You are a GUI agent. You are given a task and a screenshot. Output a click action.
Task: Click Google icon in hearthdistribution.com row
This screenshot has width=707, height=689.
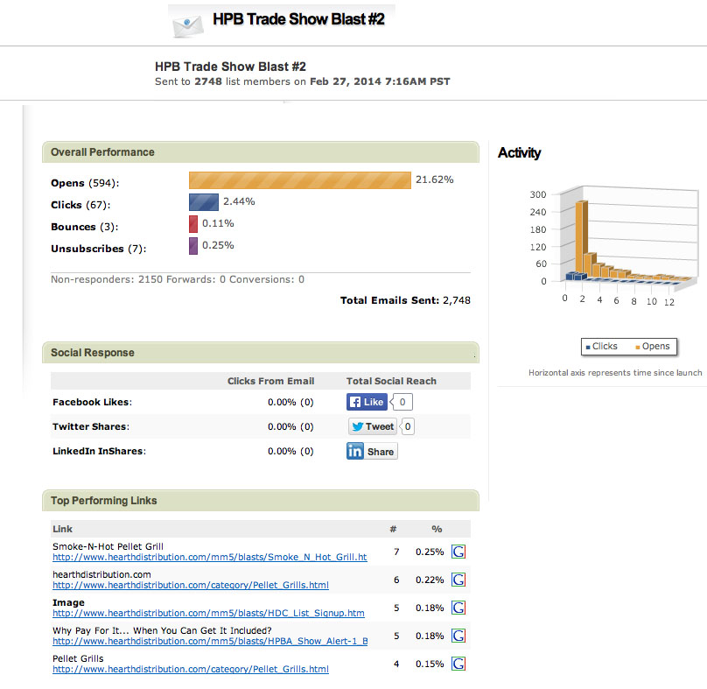coord(458,580)
